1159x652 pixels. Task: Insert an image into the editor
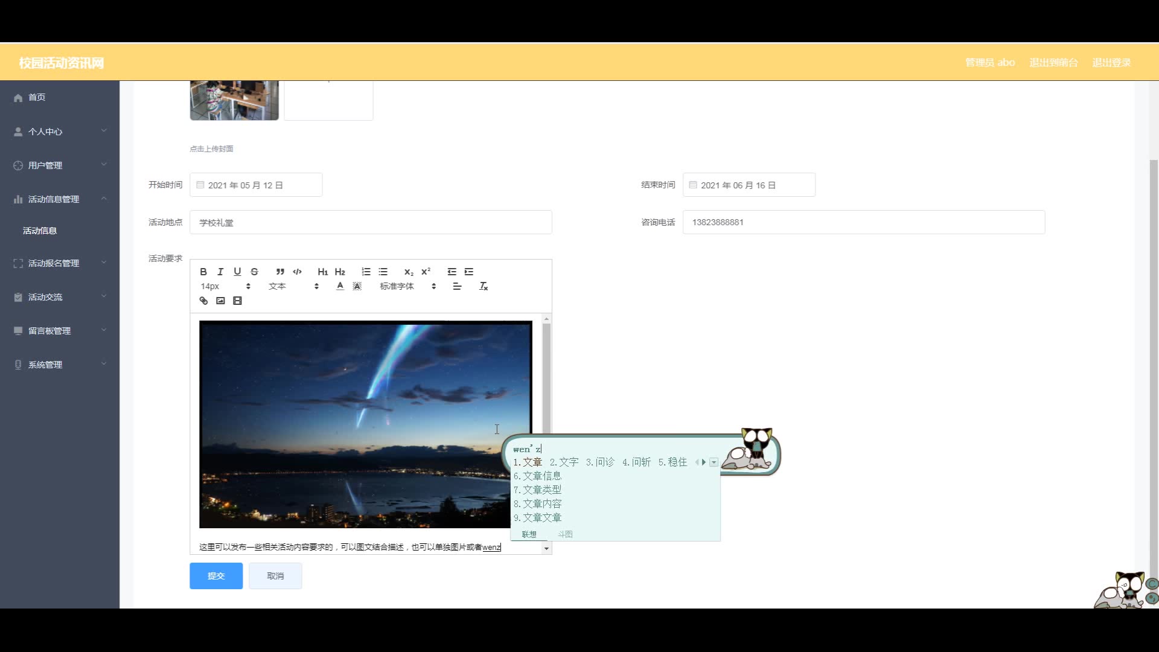pyautogui.click(x=220, y=301)
